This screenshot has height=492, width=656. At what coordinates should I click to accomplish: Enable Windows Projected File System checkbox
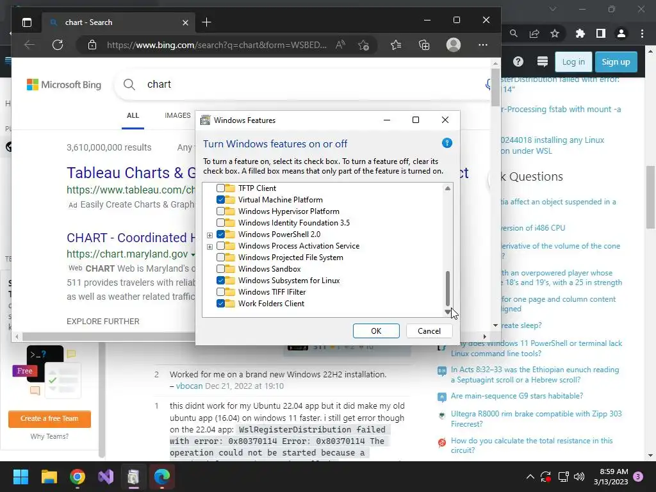point(220,258)
